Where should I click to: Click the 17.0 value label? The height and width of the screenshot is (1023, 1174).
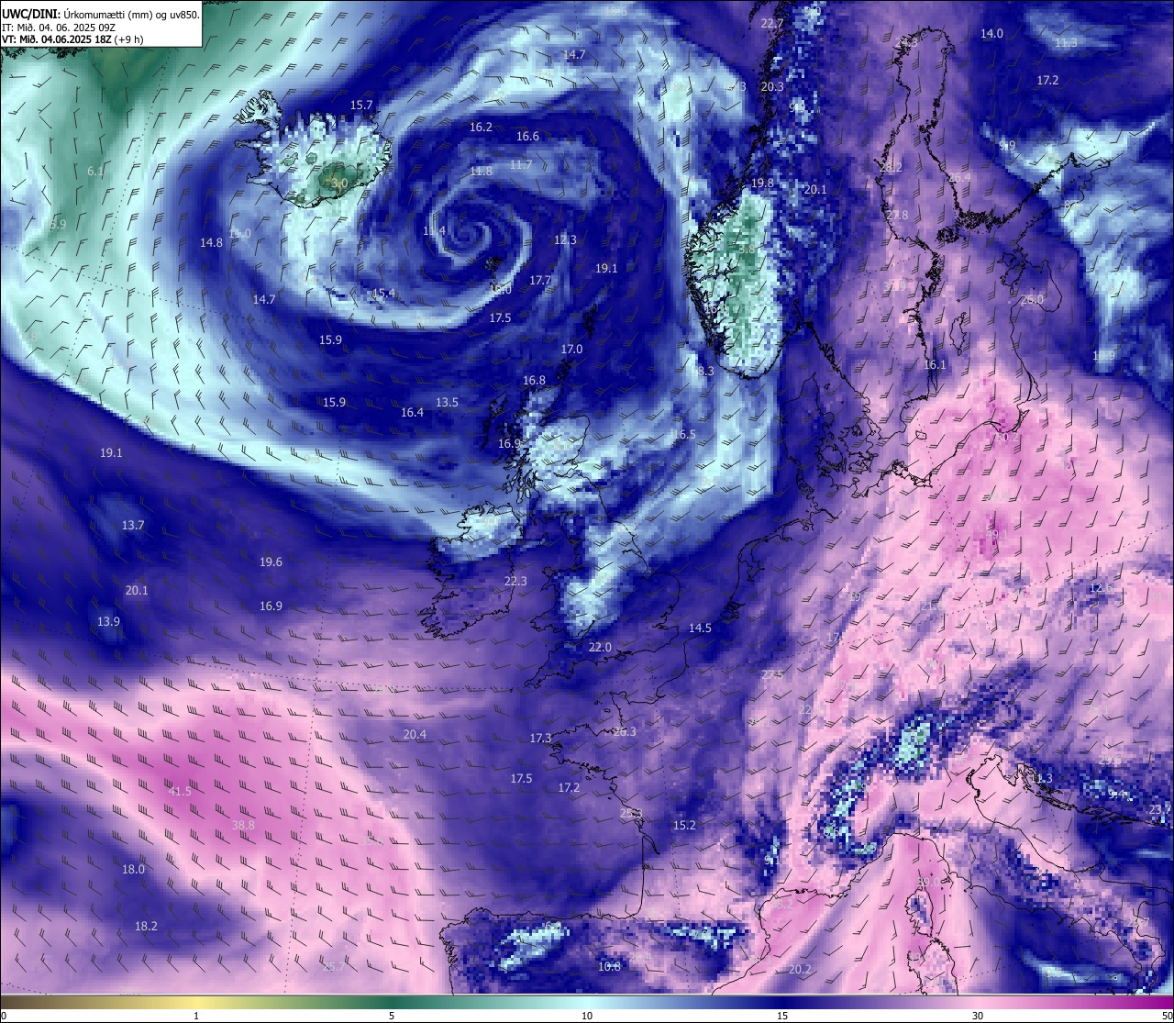coord(571,350)
